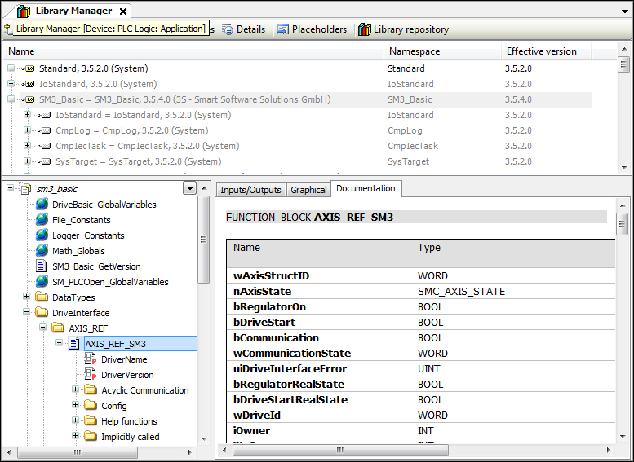The image size is (634, 462).
Task: Click the DriveInterface folder icon
Action: point(42,313)
